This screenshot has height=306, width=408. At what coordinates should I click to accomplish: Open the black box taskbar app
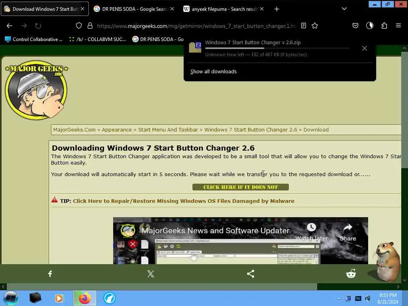[35, 298]
